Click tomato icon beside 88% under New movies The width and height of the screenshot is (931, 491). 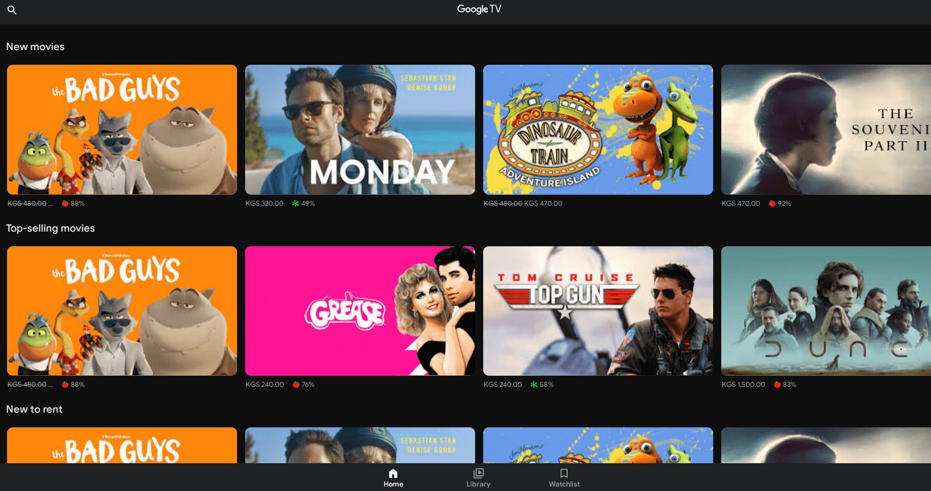pos(65,203)
